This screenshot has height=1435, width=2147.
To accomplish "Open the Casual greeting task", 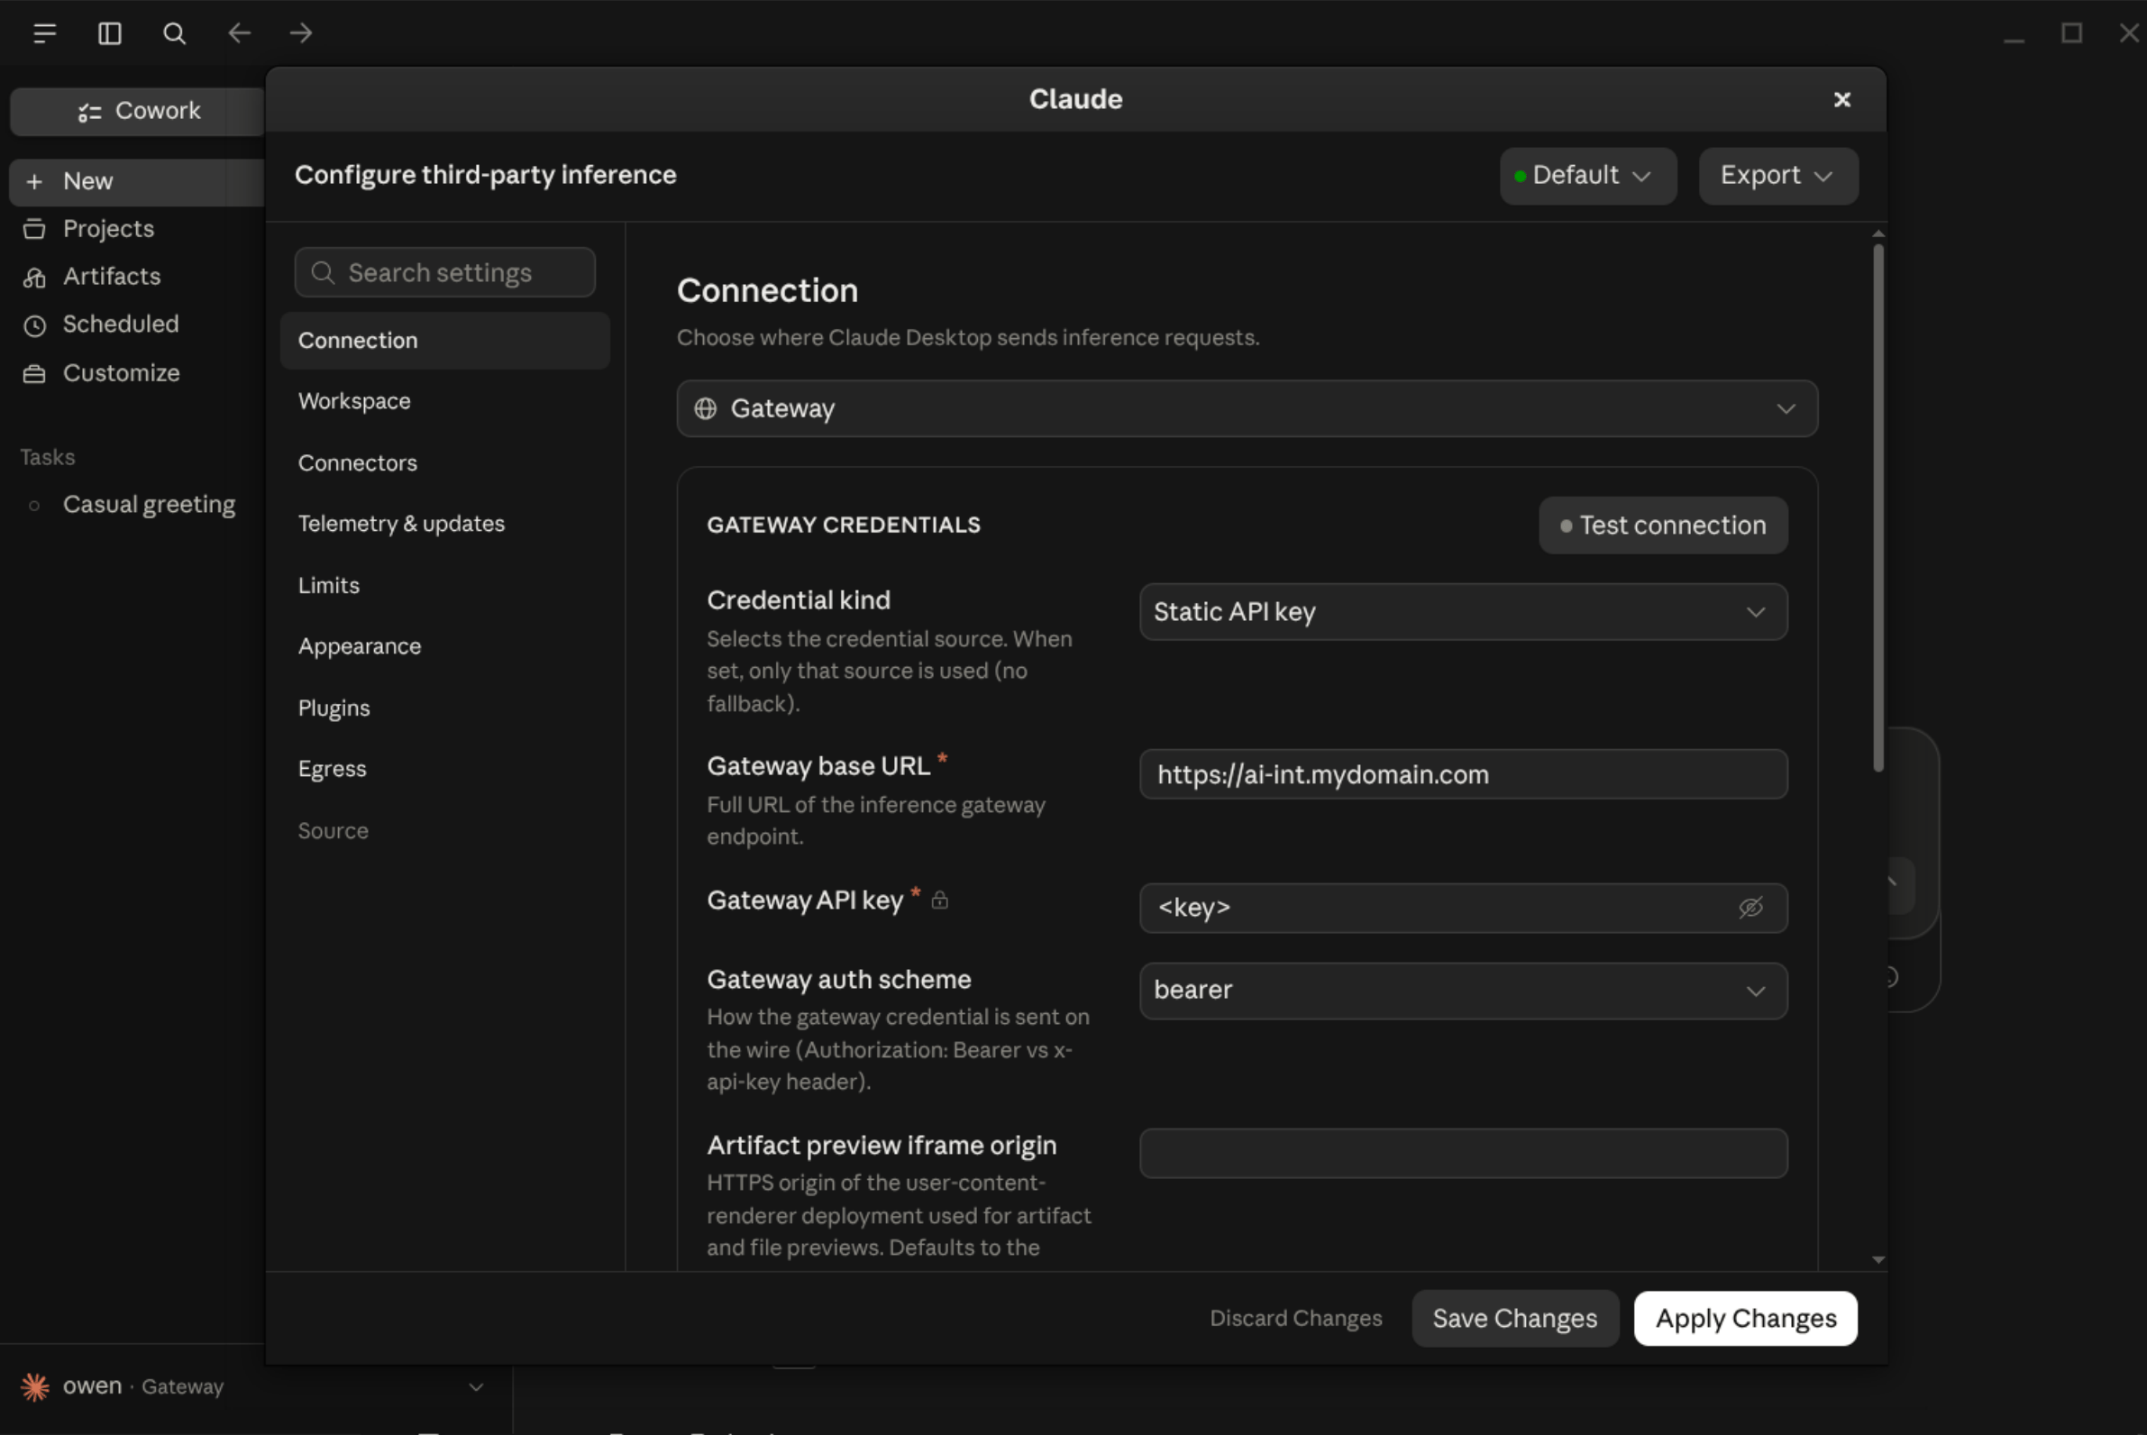I will click(148, 504).
